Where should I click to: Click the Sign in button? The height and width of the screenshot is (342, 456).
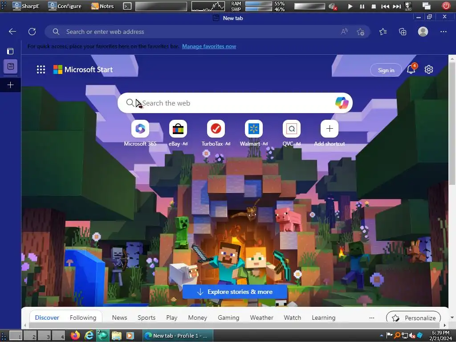[x=386, y=70]
